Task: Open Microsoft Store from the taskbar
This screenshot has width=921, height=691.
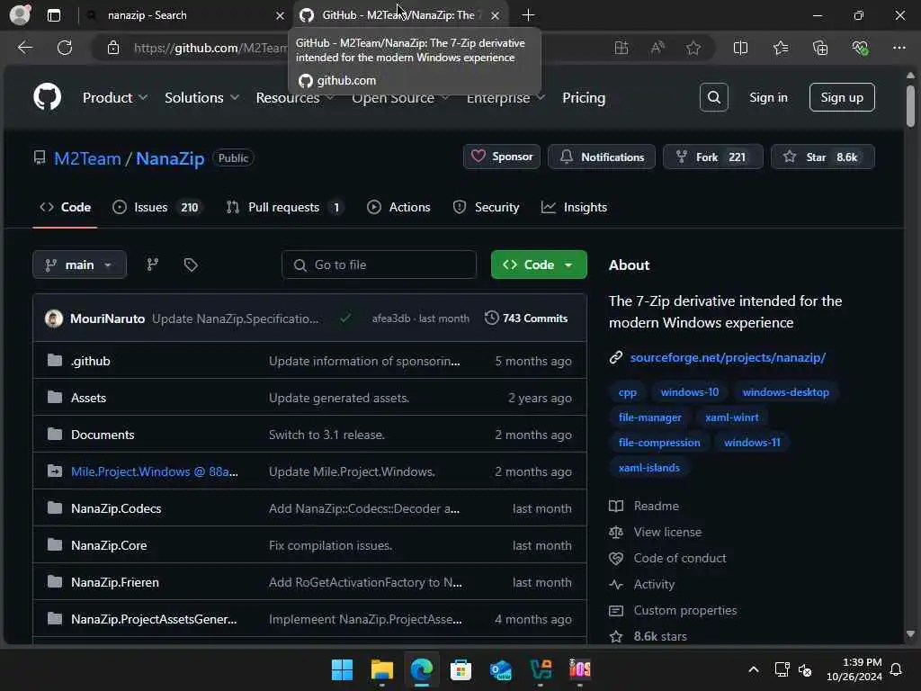Action: (460, 669)
